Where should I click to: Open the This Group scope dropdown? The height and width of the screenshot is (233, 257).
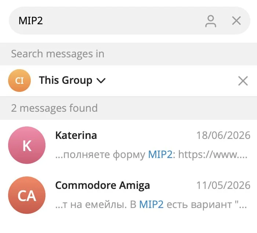pyautogui.click(x=72, y=80)
